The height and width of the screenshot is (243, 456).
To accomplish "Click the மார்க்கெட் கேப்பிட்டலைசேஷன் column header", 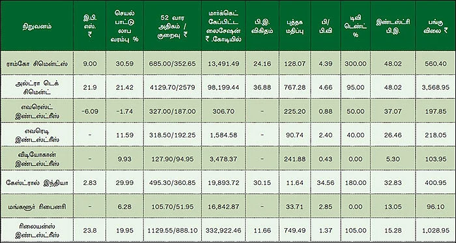I will pyautogui.click(x=223, y=27).
